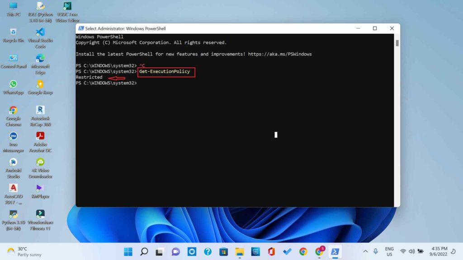The height and width of the screenshot is (260, 463).
Task: Open Adobe Acrobat DC shortcut
Action: pyautogui.click(x=40, y=142)
